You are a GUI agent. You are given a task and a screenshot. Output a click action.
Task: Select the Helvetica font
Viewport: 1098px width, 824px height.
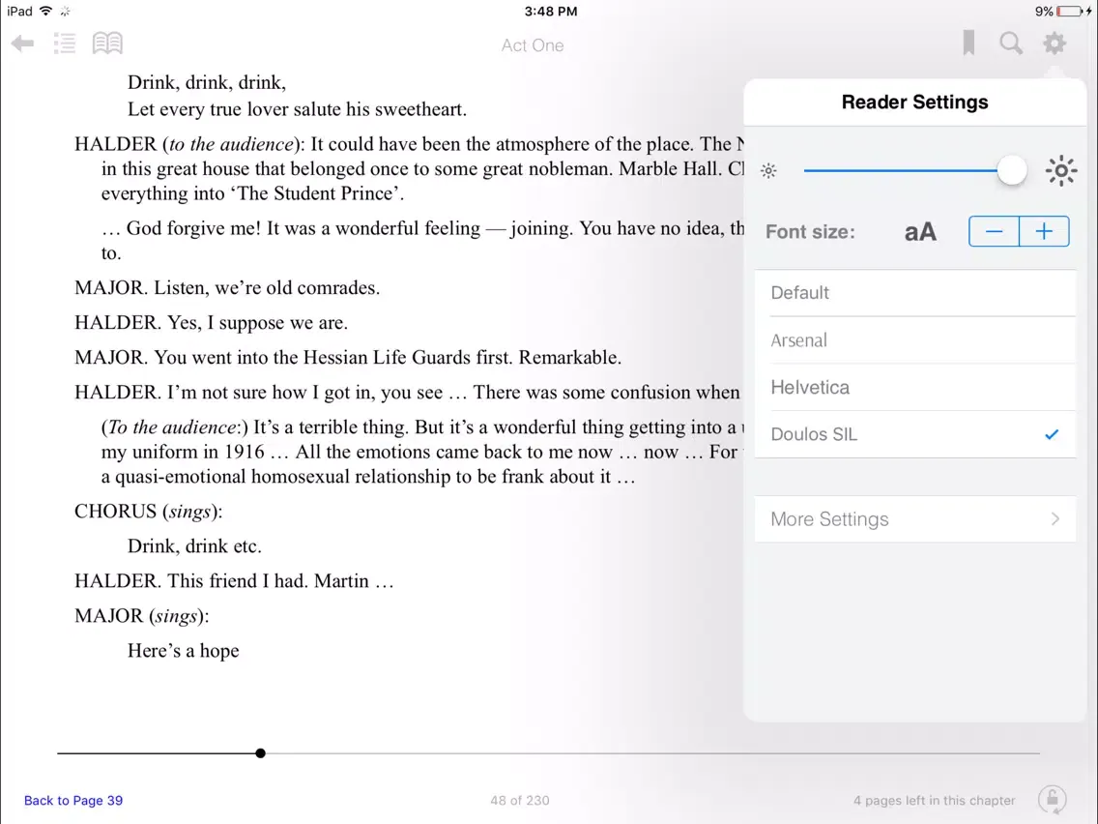tap(914, 388)
